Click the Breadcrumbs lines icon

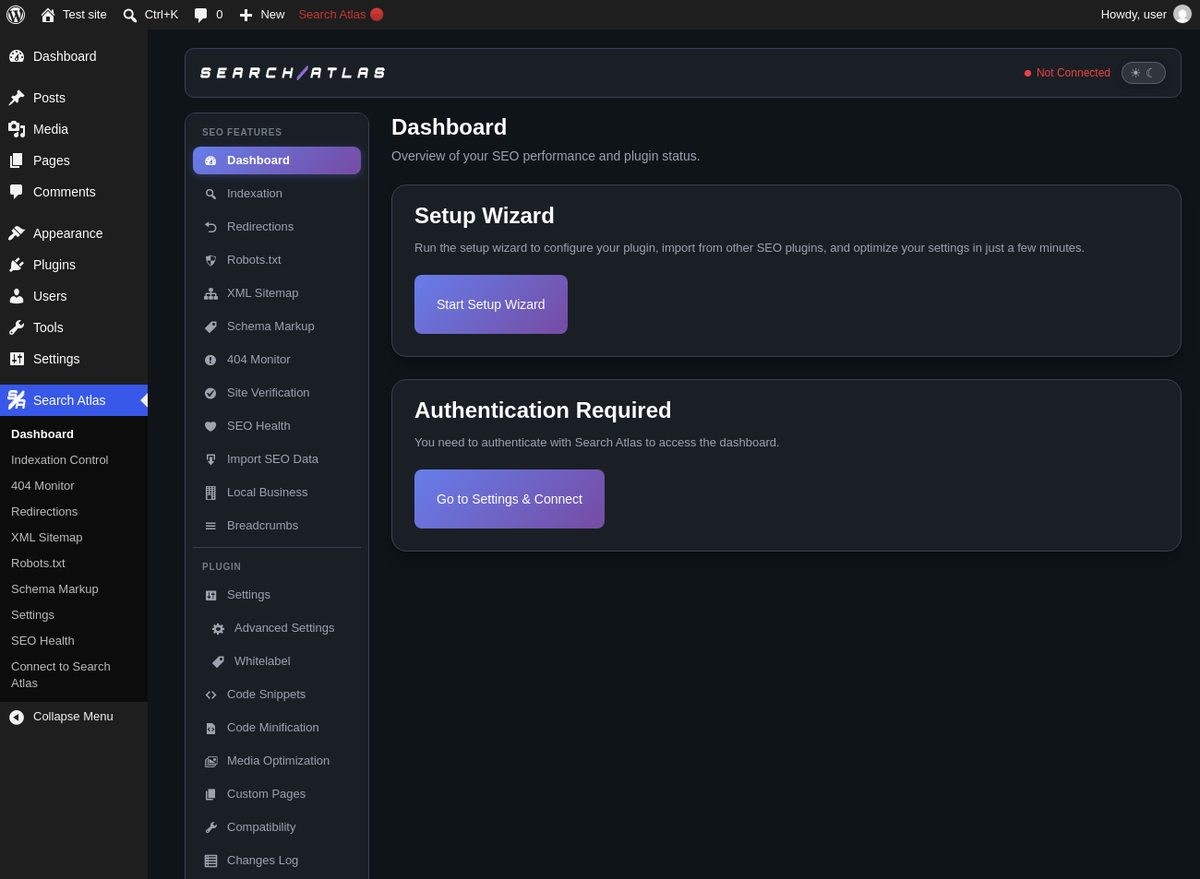(210, 526)
